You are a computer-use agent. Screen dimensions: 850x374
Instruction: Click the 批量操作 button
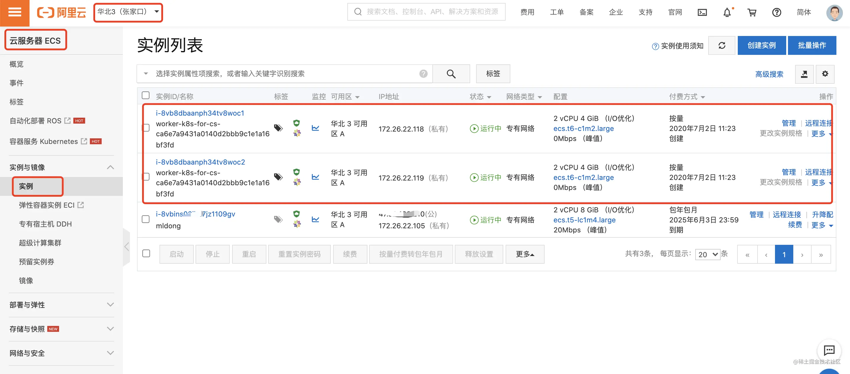coord(812,45)
